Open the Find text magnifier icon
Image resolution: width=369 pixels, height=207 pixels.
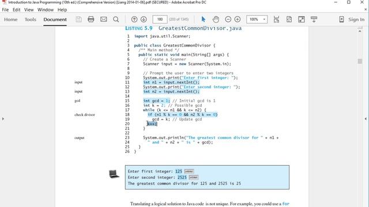pyautogui.click(x=116, y=19)
